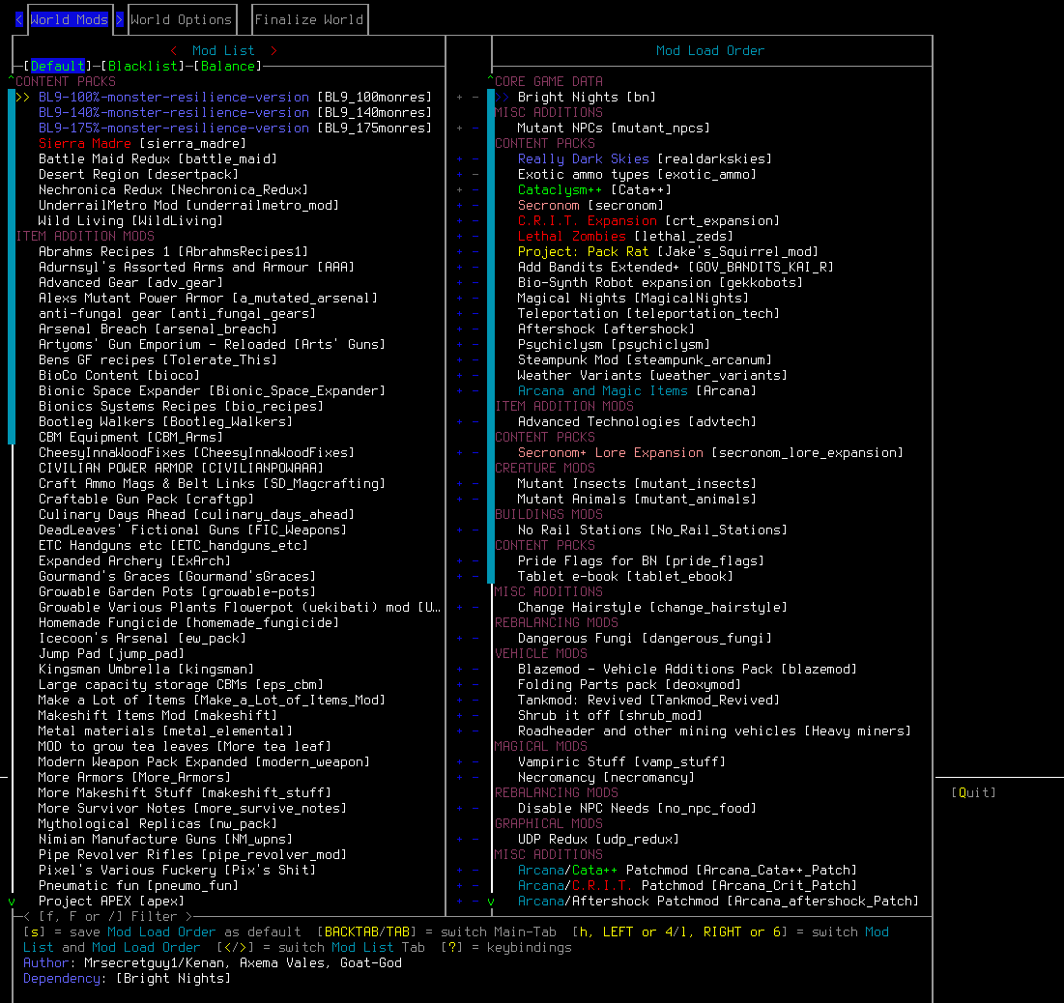This screenshot has height=1003, width=1064.
Task: Click green up caret above Mod List scrollbar
Action: click(12, 80)
